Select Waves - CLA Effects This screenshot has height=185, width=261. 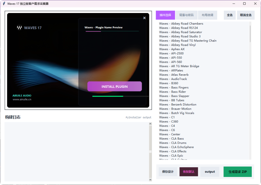(x=173, y=151)
